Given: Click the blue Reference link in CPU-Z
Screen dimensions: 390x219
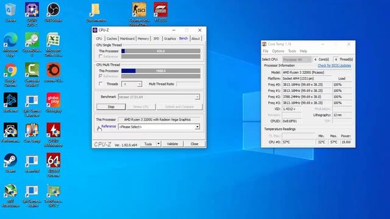Looking at the screenshot, I should click(x=108, y=127).
